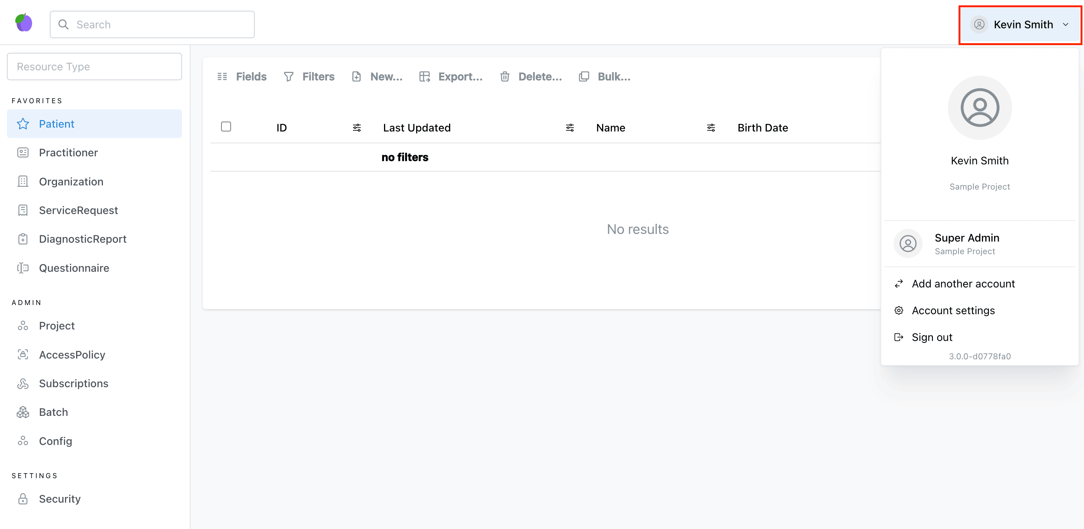Open the Name column filter control
1084x529 pixels.
(711, 127)
